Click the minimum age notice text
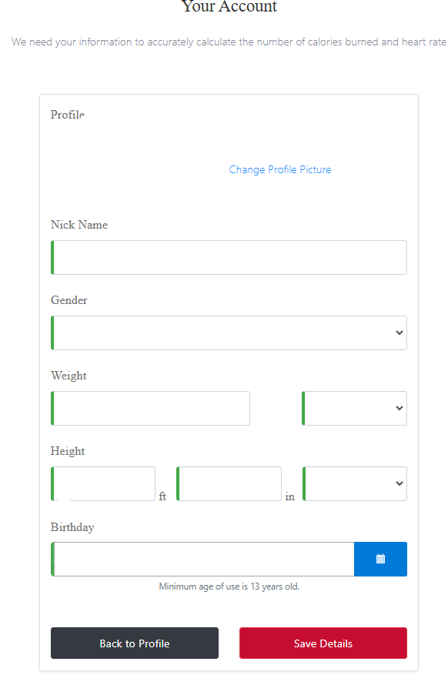 pyautogui.click(x=229, y=586)
